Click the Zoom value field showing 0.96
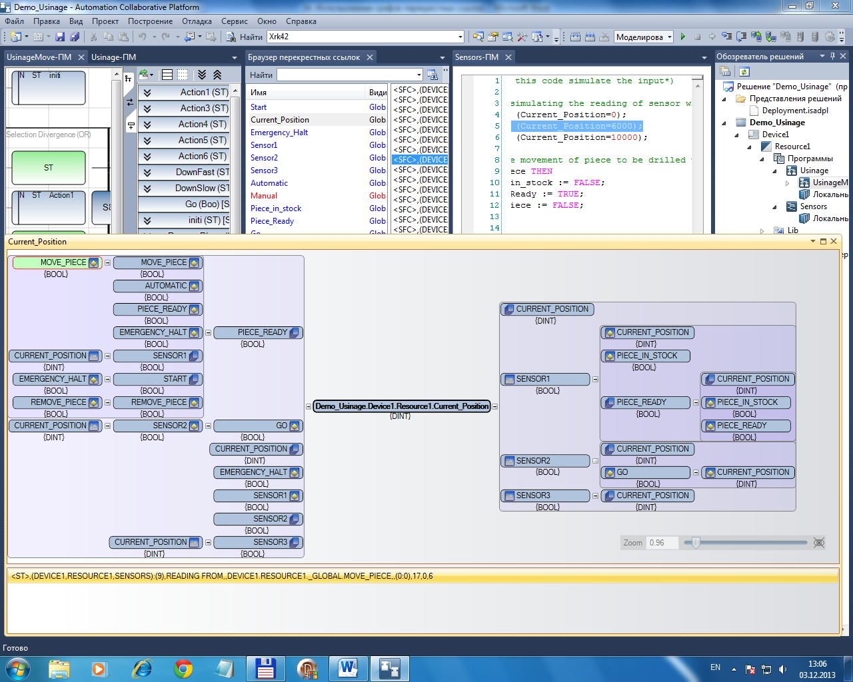The image size is (853, 682). click(x=662, y=543)
